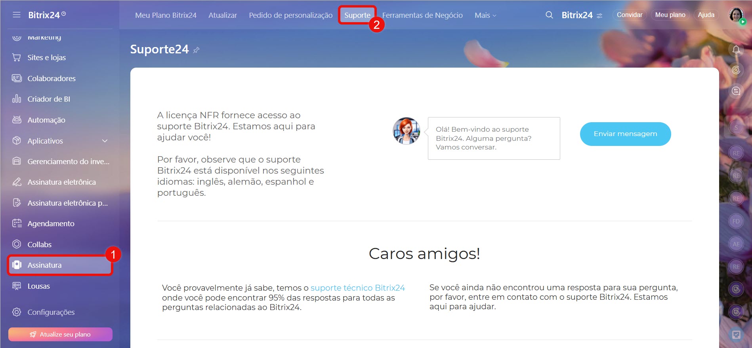Open suporte técnico Bitrix24 link

coord(357,288)
